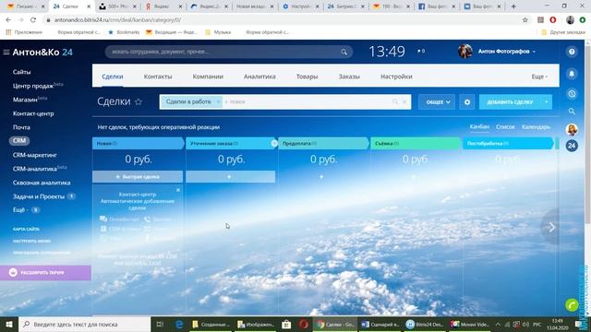Open kanban settings gear button

click(467, 102)
